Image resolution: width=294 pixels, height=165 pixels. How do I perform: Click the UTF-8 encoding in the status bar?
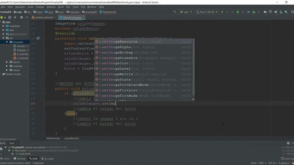tap(271, 163)
